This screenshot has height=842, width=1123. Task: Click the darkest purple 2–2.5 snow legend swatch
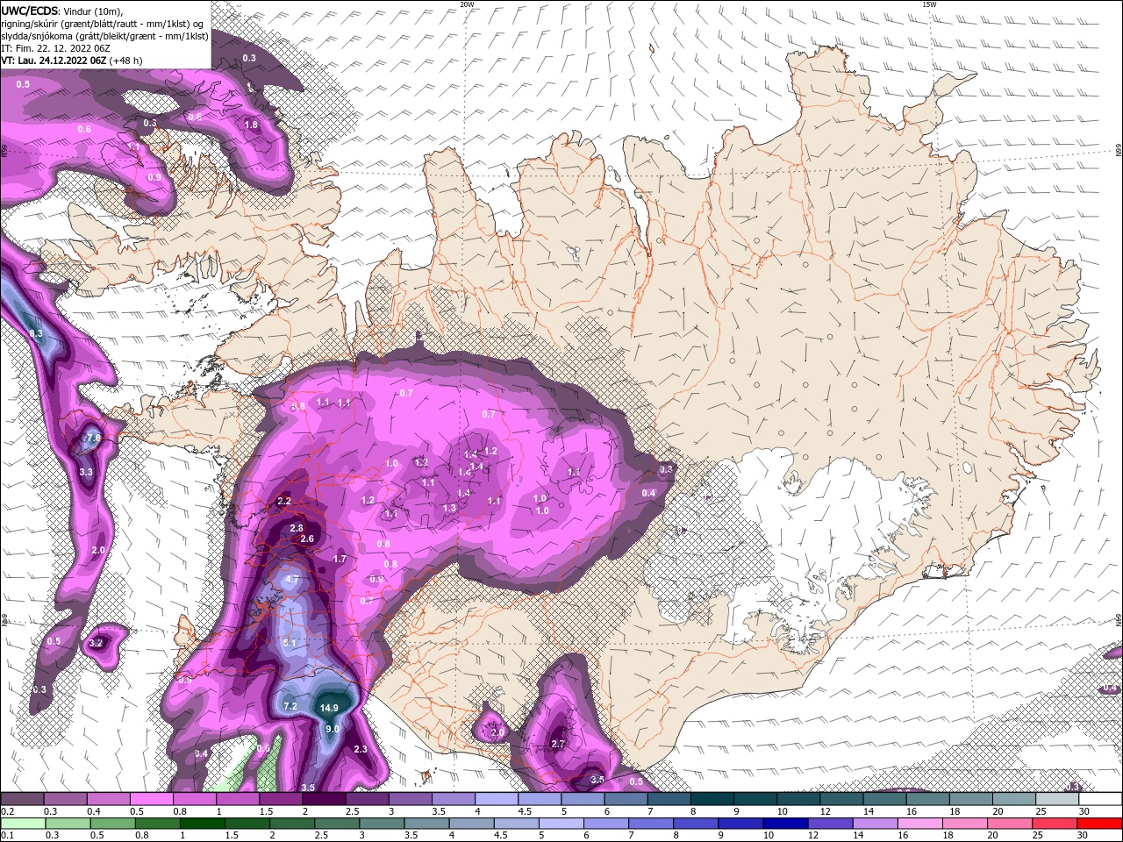pyautogui.click(x=323, y=799)
